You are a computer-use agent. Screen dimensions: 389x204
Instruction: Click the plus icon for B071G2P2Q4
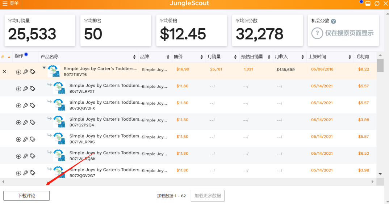(18, 122)
